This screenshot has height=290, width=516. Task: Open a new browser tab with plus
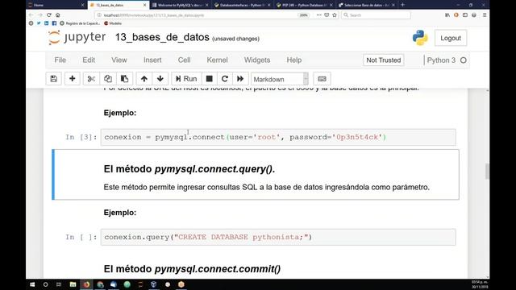pos(402,5)
